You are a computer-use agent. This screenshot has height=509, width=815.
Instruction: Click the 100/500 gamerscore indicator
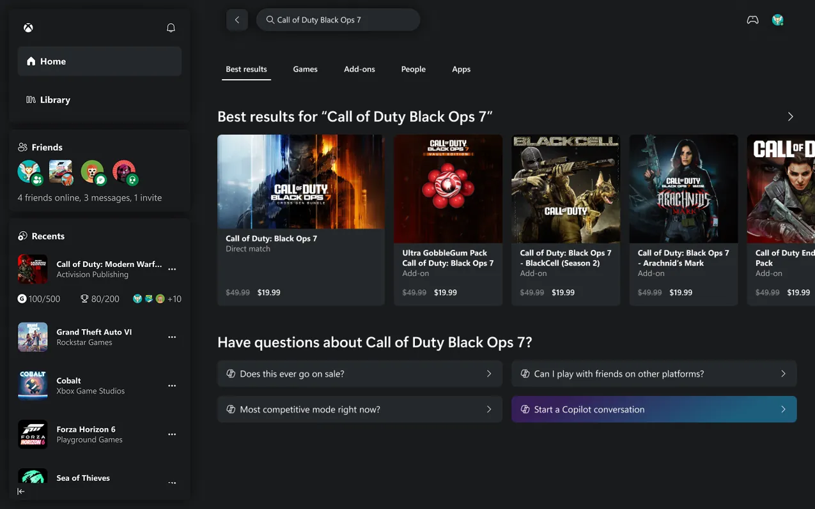(x=39, y=299)
